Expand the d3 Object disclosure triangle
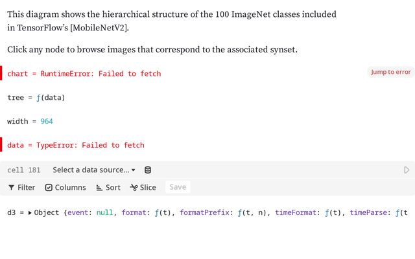The height and width of the screenshot is (259, 415). [30, 213]
